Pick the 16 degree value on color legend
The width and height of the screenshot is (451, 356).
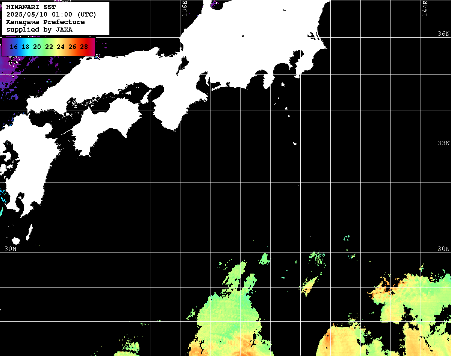[x=14, y=47]
